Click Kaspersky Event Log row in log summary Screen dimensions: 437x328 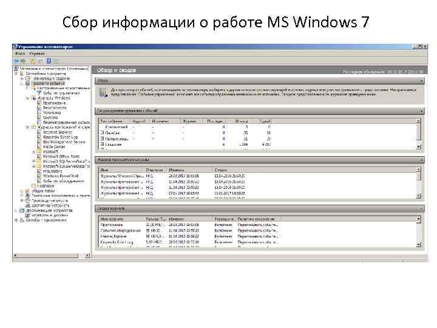coord(189,242)
